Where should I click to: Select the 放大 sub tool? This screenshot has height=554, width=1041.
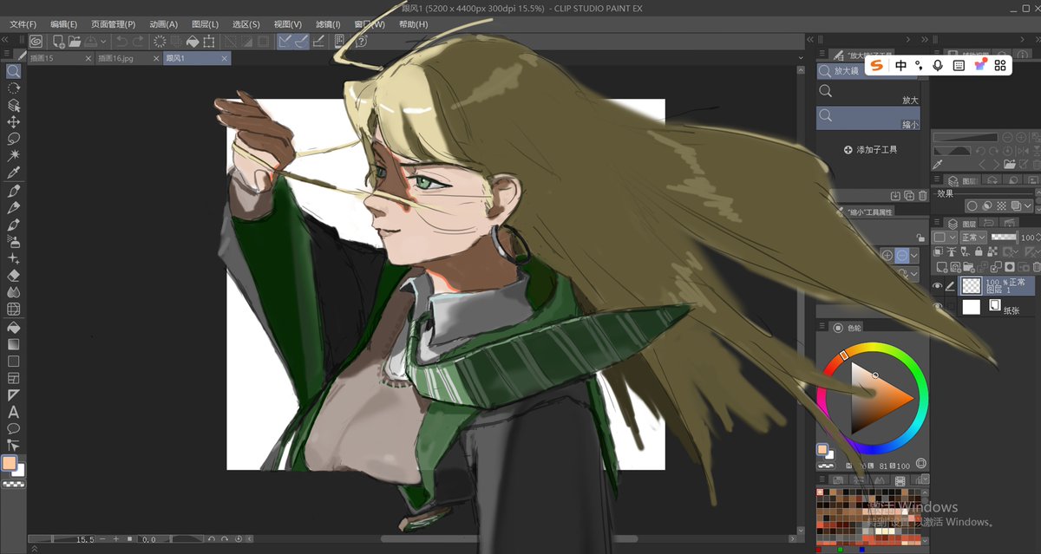[867, 94]
